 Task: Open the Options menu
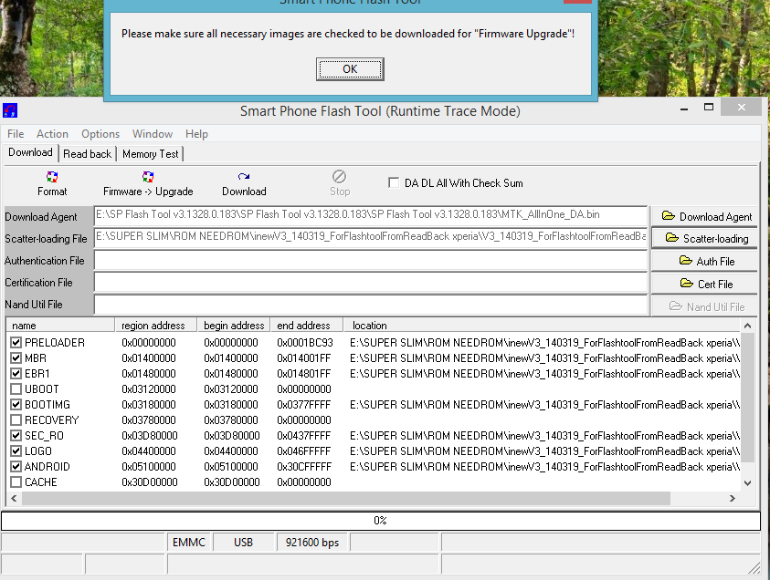coord(100,134)
